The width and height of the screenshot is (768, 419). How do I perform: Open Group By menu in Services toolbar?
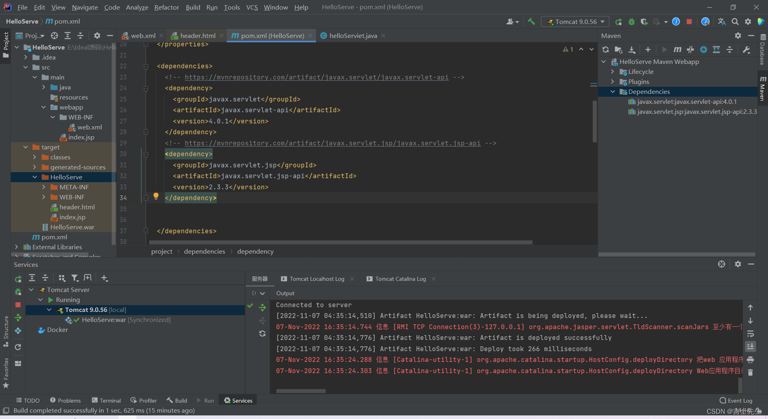coord(62,278)
